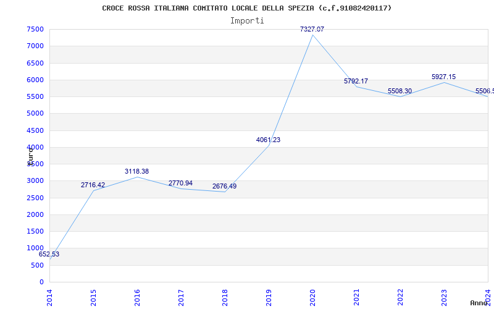
Task: Click data label 2770.94
Action: (180, 183)
